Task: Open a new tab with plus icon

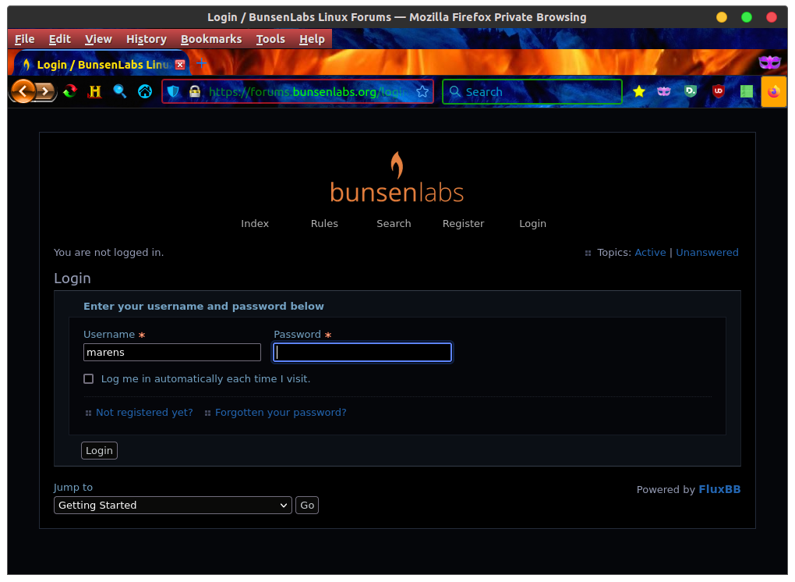Action: click(x=202, y=63)
